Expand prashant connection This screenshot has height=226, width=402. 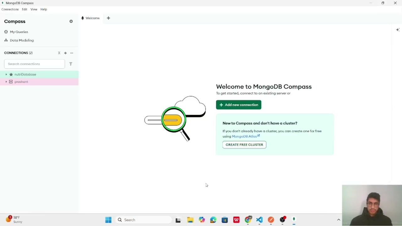pyautogui.click(x=6, y=82)
